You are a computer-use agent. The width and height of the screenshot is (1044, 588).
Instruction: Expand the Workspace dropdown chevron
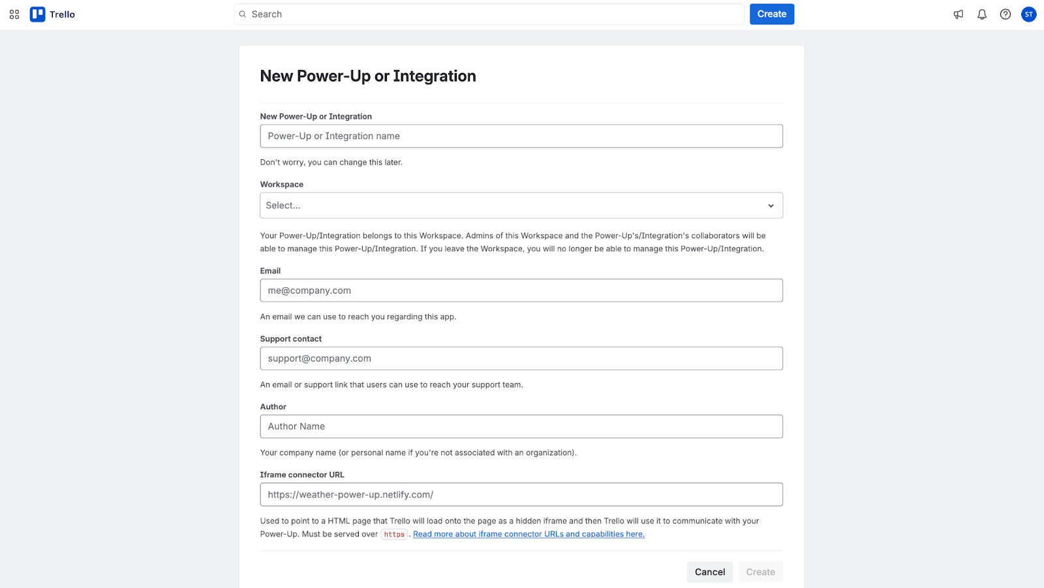(771, 206)
